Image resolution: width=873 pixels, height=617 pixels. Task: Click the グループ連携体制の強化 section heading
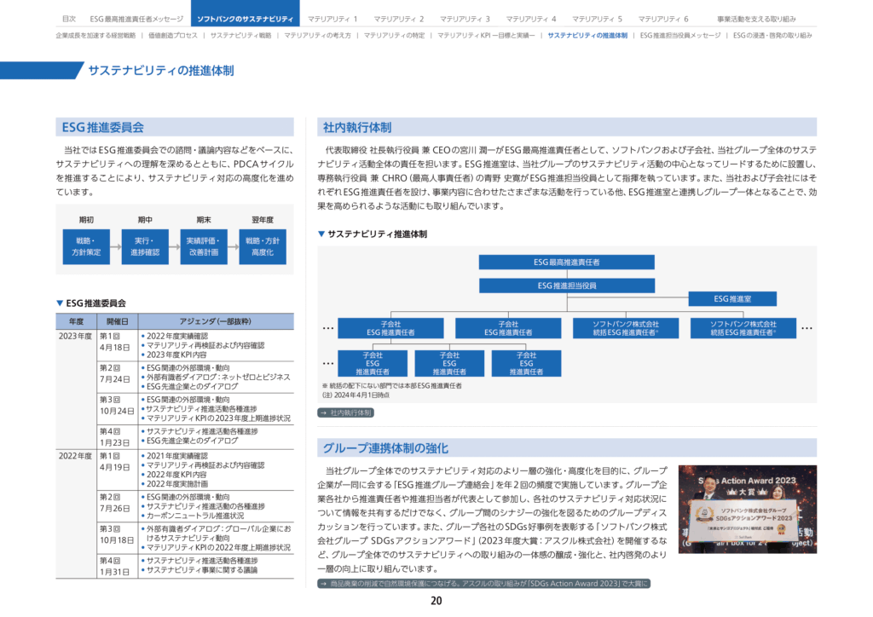tap(385, 448)
